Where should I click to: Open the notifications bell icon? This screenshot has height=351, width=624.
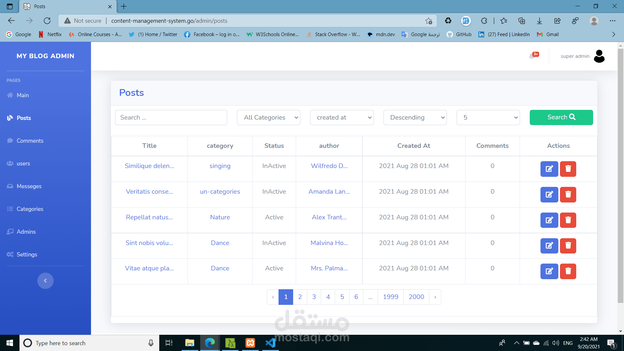[532, 56]
